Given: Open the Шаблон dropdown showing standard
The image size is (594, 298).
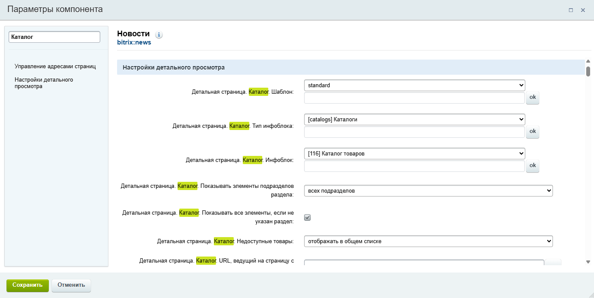Looking at the screenshot, I should pos(414,86).
